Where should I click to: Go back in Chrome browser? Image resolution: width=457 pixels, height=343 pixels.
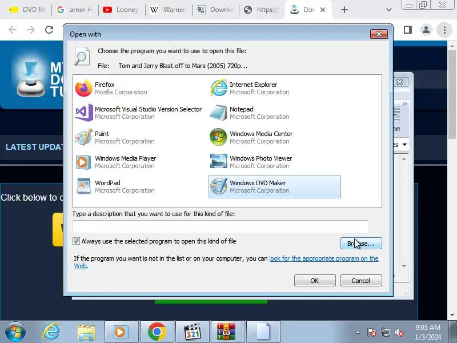click(x=13, y=30)
